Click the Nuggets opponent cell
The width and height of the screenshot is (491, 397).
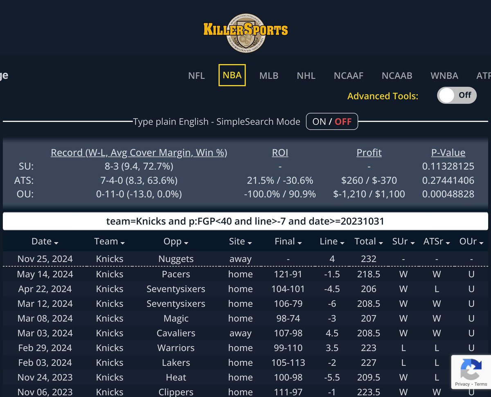pyautogui.click(x=176, y=259)
